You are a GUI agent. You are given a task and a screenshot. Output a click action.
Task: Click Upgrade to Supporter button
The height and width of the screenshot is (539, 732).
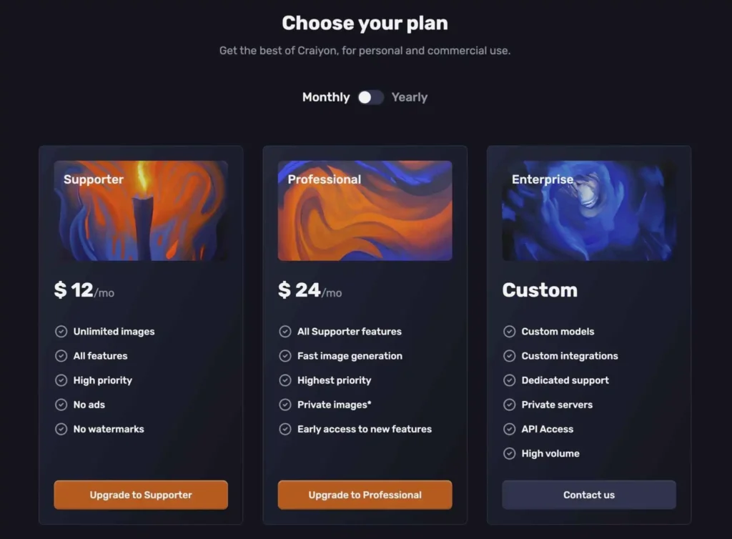pos(141,495)
